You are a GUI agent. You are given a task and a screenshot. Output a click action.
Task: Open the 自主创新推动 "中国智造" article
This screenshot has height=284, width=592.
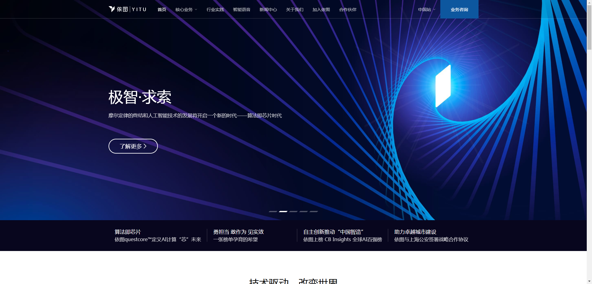click(x=342, y=236)
